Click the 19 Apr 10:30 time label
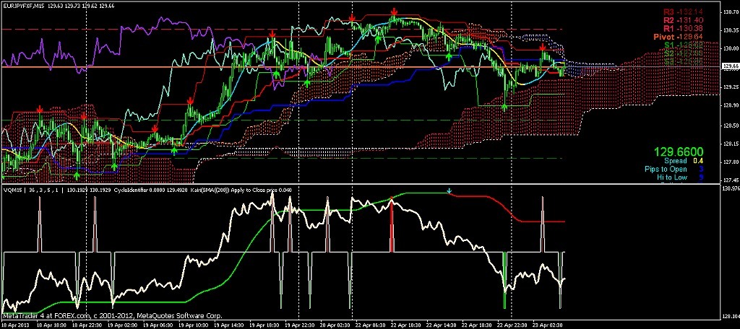 point(193,325)
